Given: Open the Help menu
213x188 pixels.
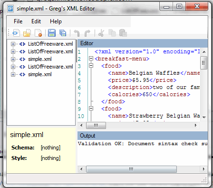Looking at the screenshot, I should point(56,21).
